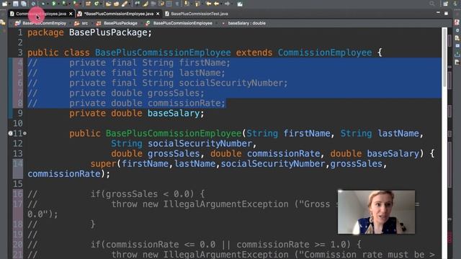This screenshot has height=259, width=461.
Task: Click 'super' keyword on line 14
Action: [104, 164]
